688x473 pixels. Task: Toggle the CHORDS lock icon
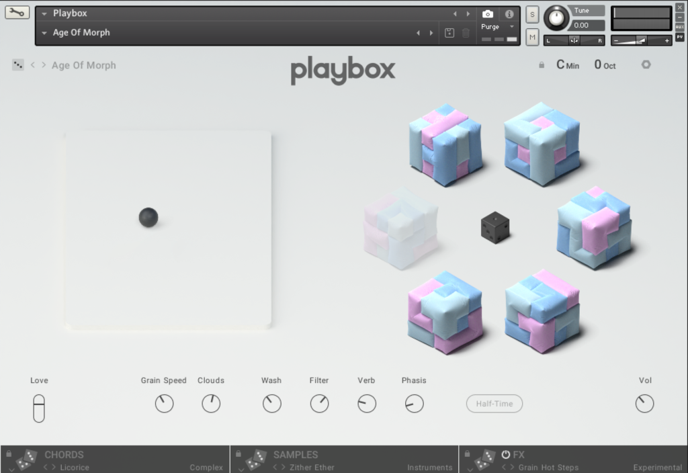[9, 454]
